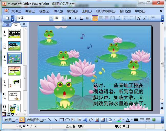Select the Oval drawing tool
Image resolution: width=166 pixels, height=131 pixels.
[x=68, y=120]
